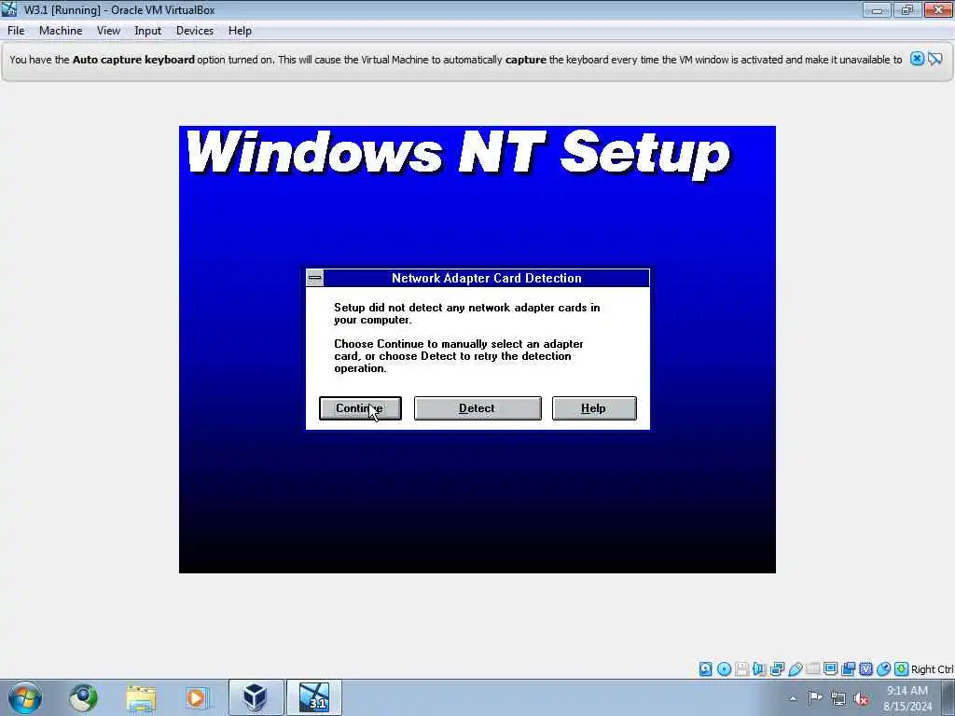Click the network tray icon

838,698
